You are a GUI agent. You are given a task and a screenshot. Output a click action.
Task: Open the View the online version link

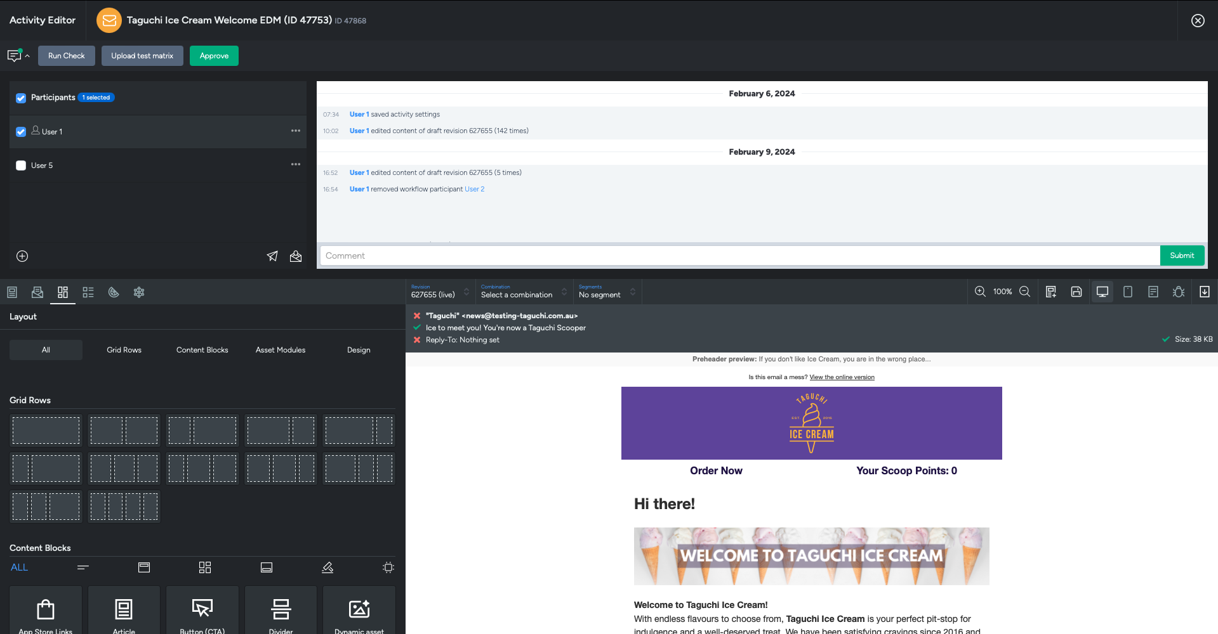coord(842,377)
